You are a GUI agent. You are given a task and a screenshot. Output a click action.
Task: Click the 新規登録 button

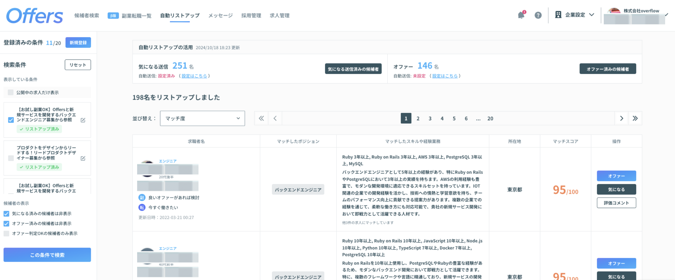point(78,43)
